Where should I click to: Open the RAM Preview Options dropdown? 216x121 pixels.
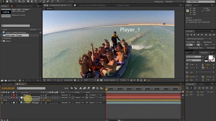pyautogui.click(x=198, y=39)
